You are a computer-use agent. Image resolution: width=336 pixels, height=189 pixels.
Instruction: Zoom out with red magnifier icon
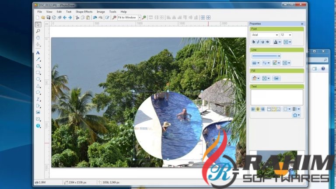tap(114, 17)
